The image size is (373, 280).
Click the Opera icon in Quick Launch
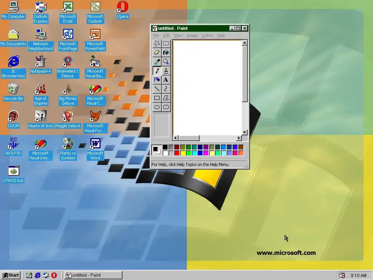(x=54, y=275)
